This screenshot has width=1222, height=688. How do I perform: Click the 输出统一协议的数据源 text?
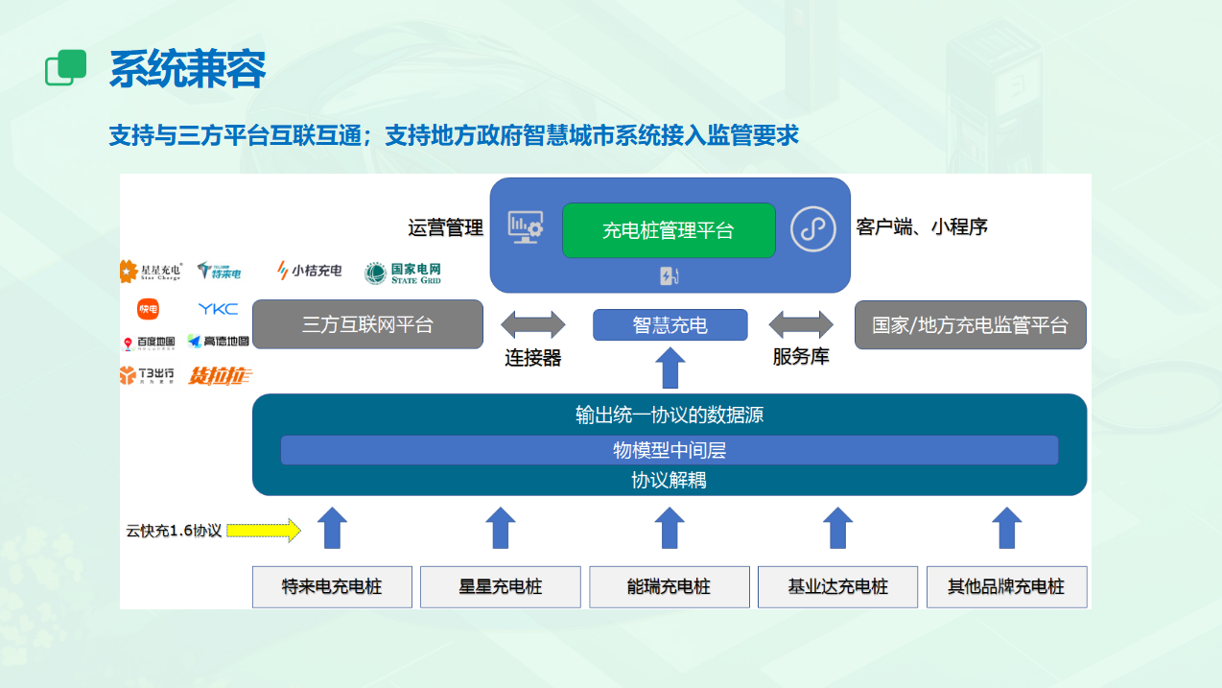670,415
